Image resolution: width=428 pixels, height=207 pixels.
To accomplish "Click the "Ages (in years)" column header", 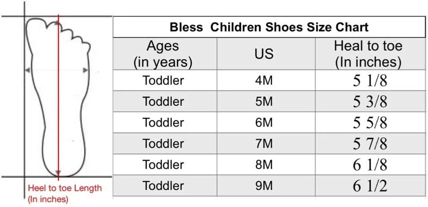I will click(163, 54).
